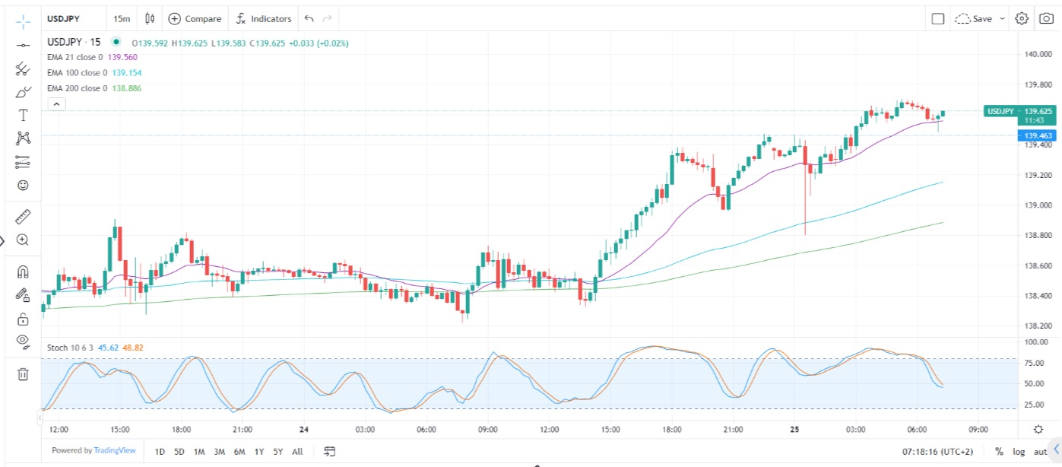
Task: Lock all drawings with the padlock icon
Action: click(x=23, y=319)
